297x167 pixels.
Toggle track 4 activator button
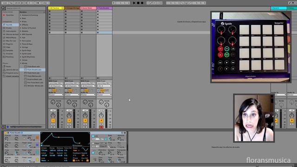[x=101, y=121]
